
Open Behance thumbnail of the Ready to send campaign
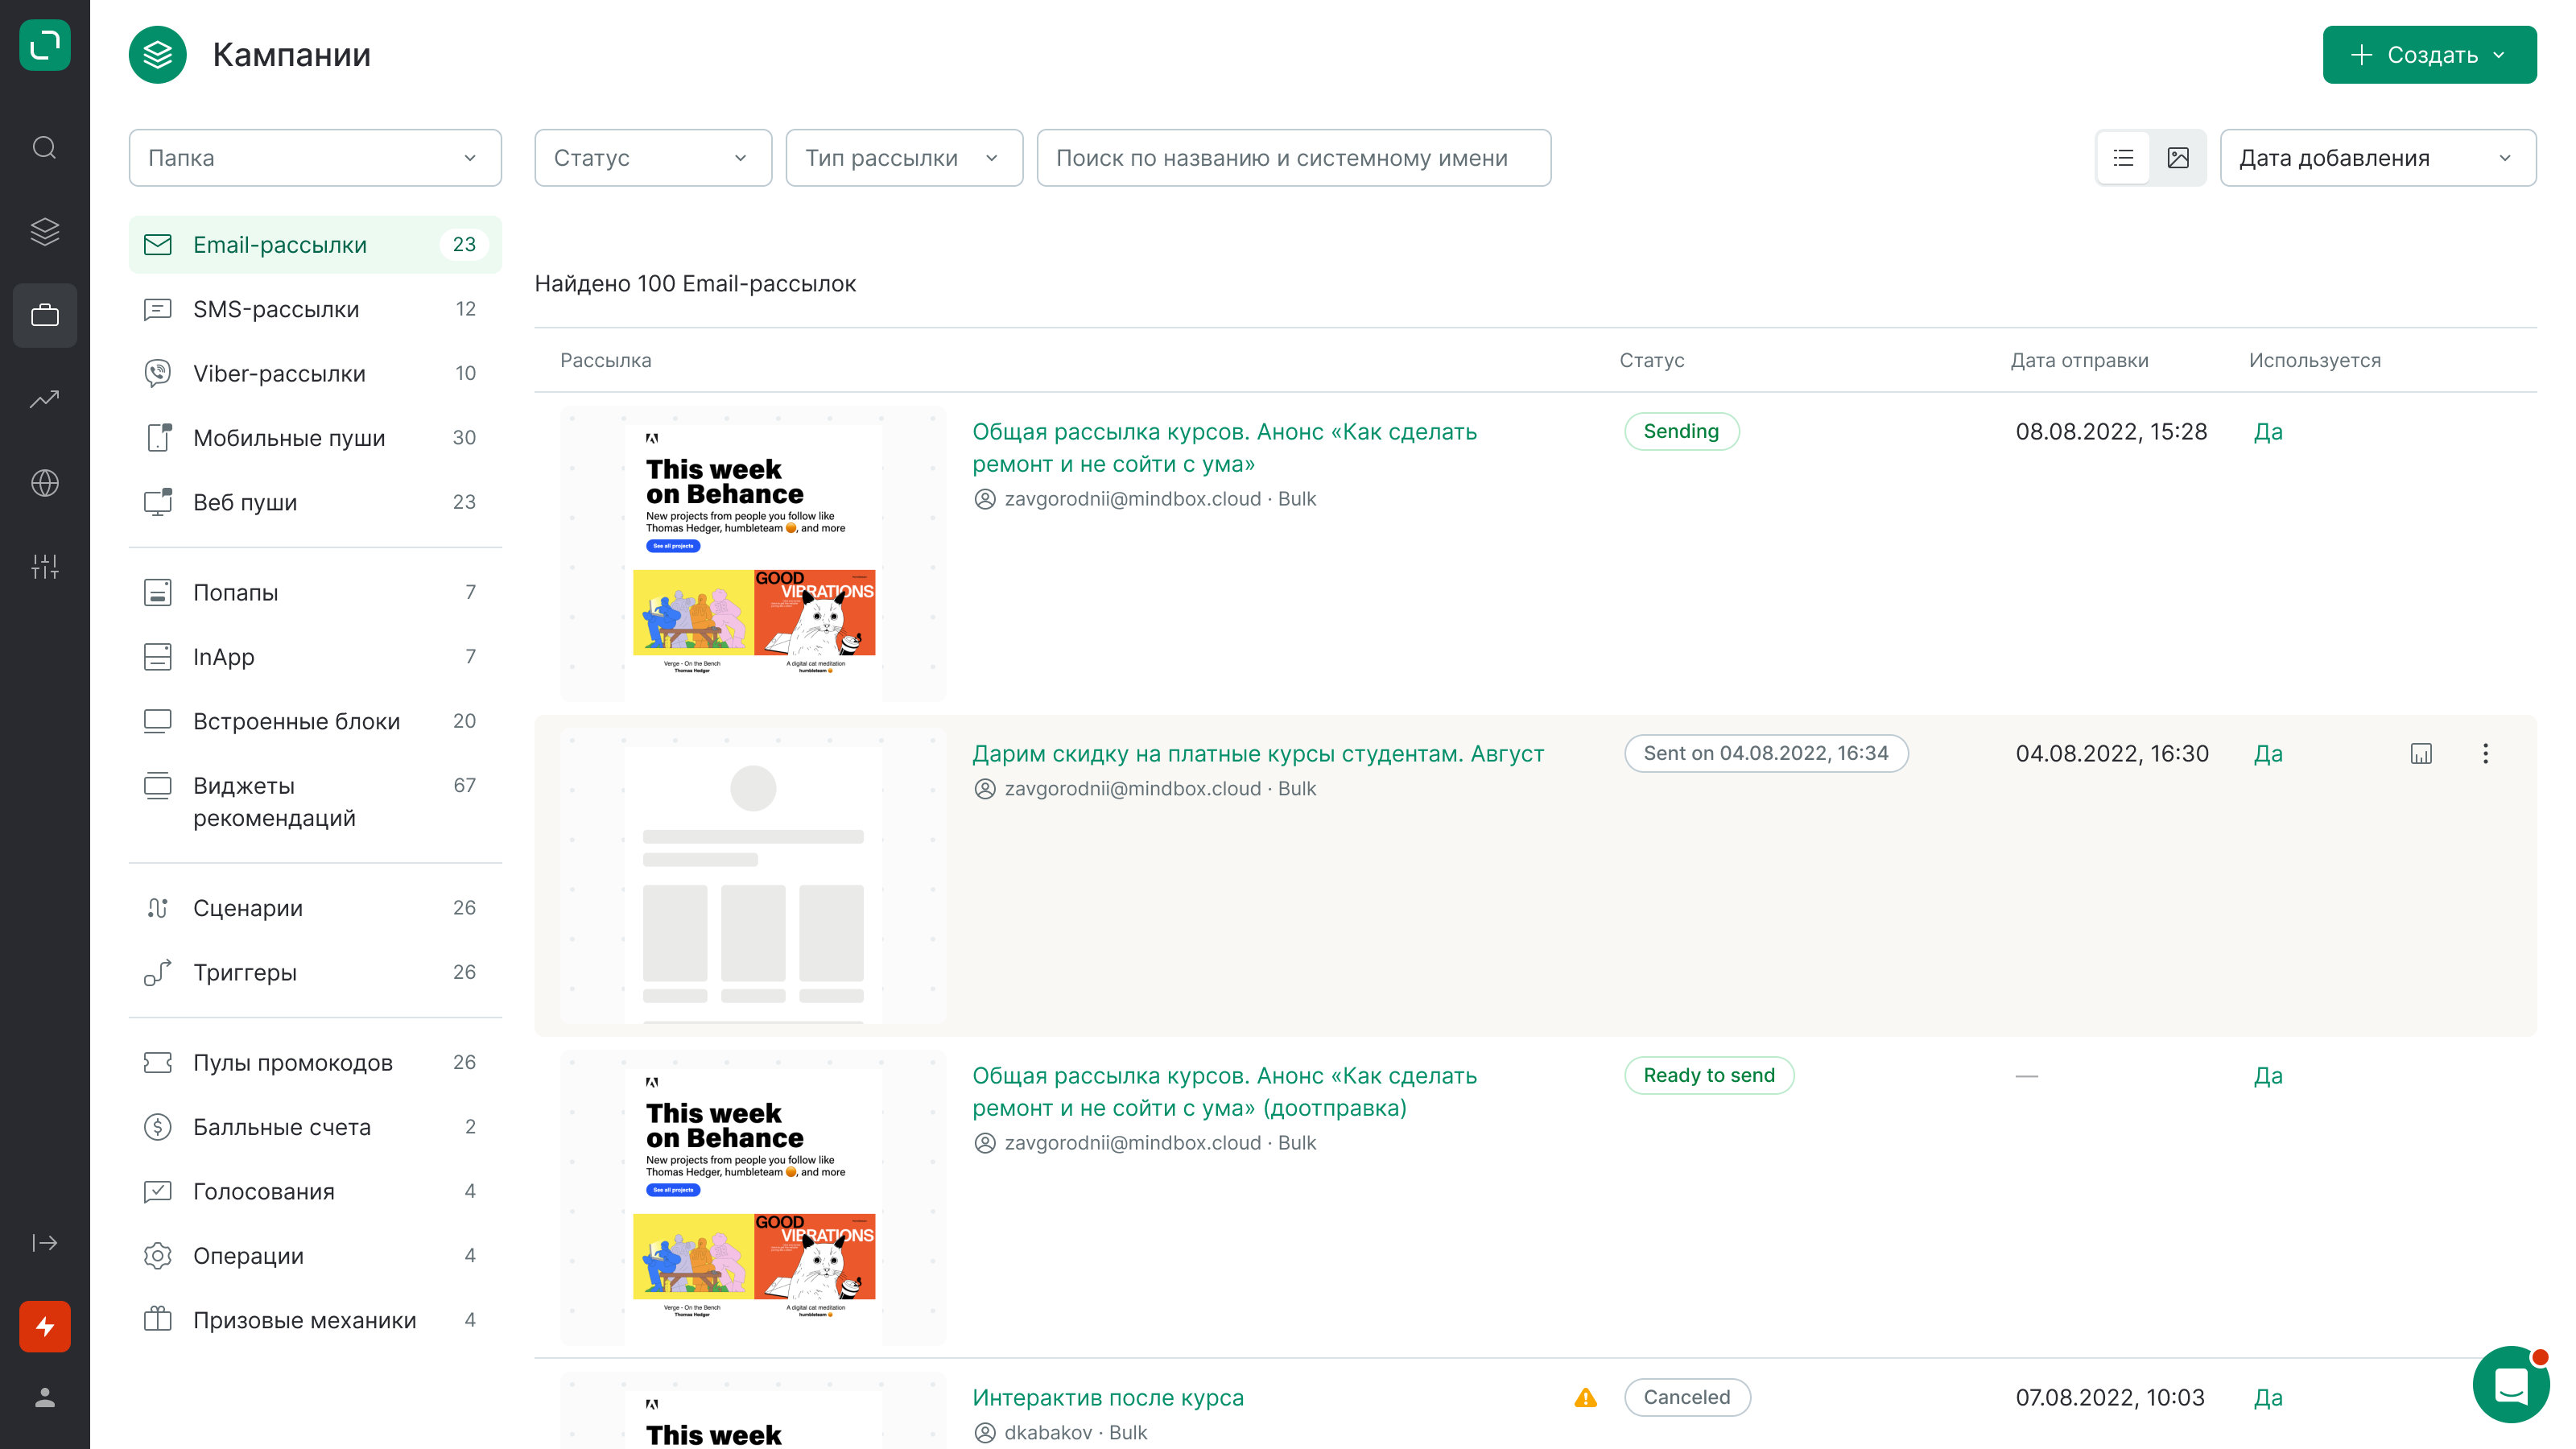[x=753, y=1197]
